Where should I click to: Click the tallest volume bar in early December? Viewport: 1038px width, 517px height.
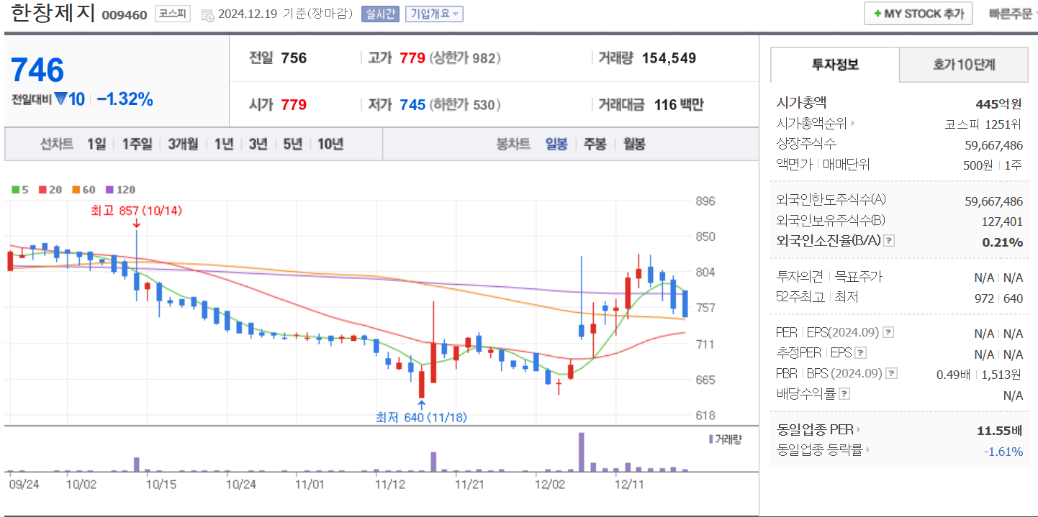pyautogui.click(x=581, y=452)
